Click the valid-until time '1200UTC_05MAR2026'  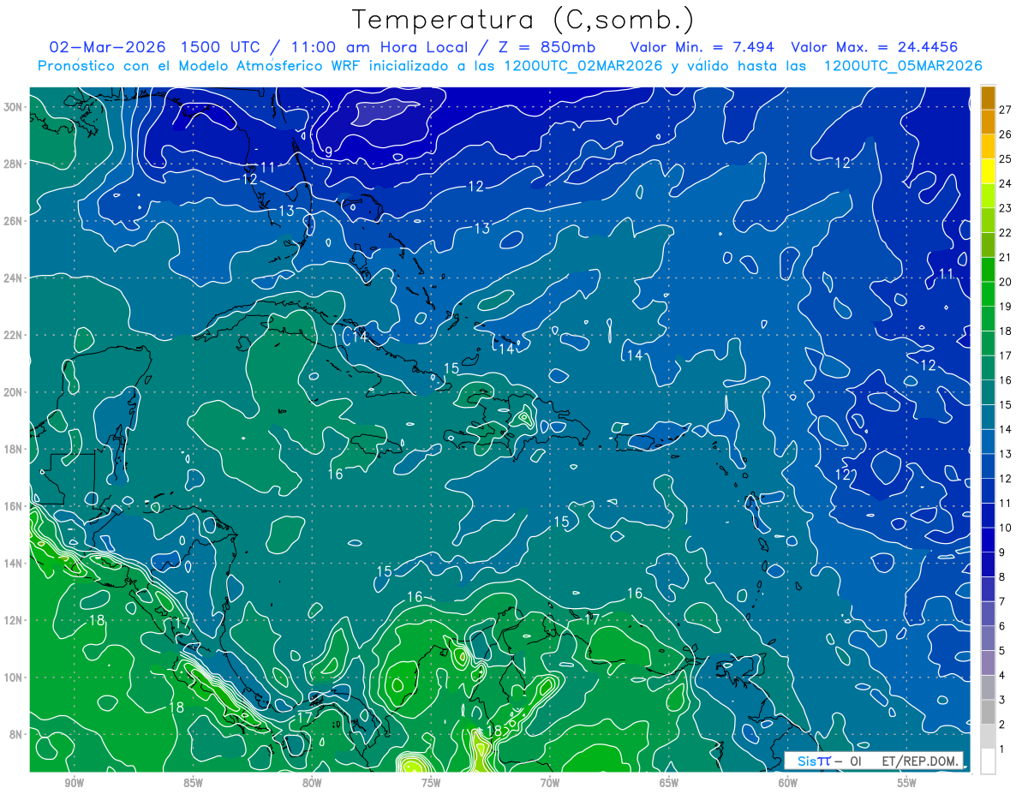tap(903, 66)
